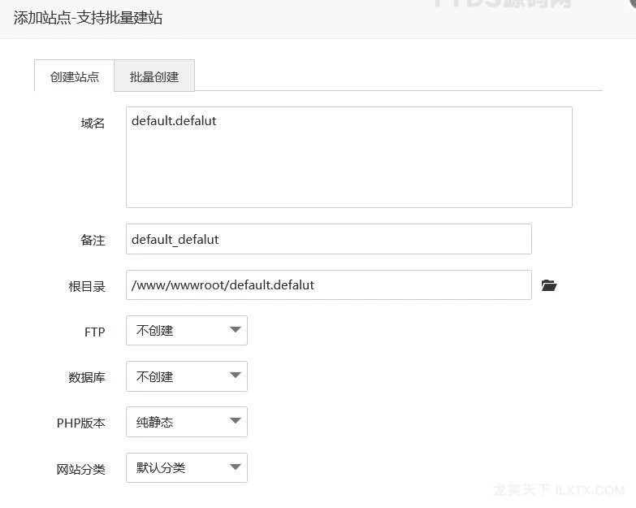Open the 网站分类 dropdown showing 默认分类
The width and height of the screenshot is (636, 508).
(187, 468)
